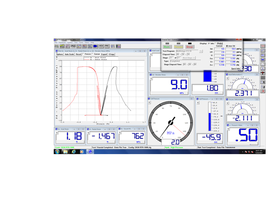Select the sine waveform icon in right sidebar
Screen dimensions: 279x202
(x=263, y=46)
